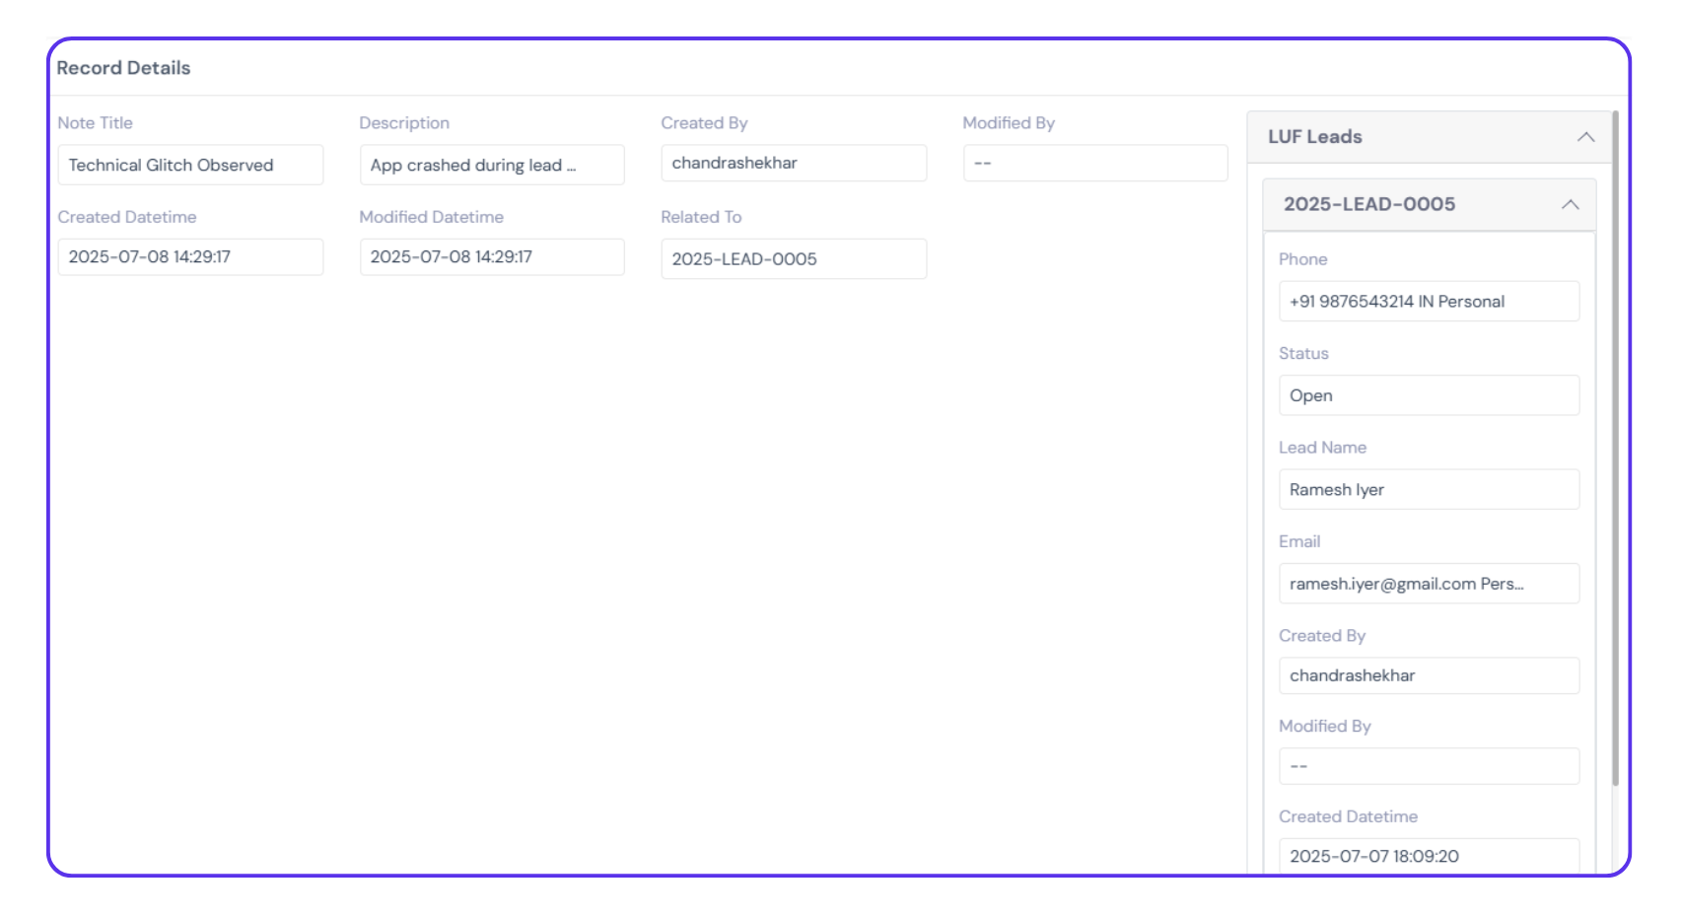Click the Modified By field in lead panel

coord(1428,766)
